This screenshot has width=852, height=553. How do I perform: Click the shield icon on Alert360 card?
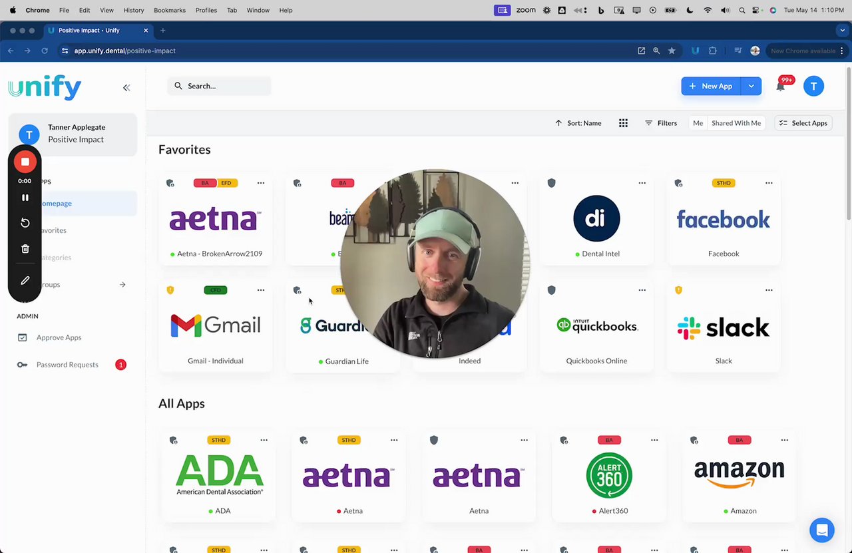point(564,440)
